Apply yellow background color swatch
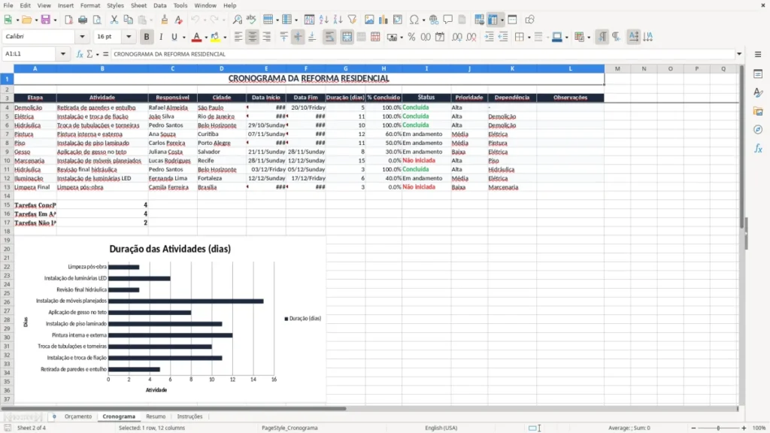 [x=215, y=37]
